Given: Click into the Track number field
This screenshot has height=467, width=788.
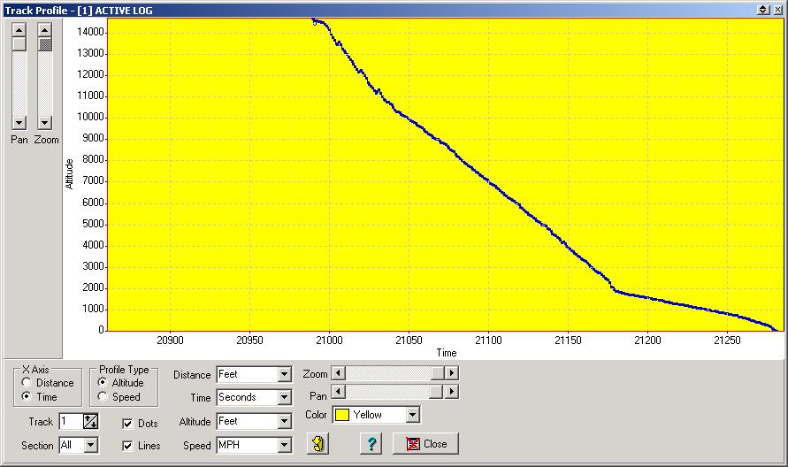Looking at the screenshot, I should [x=71, y=422].
